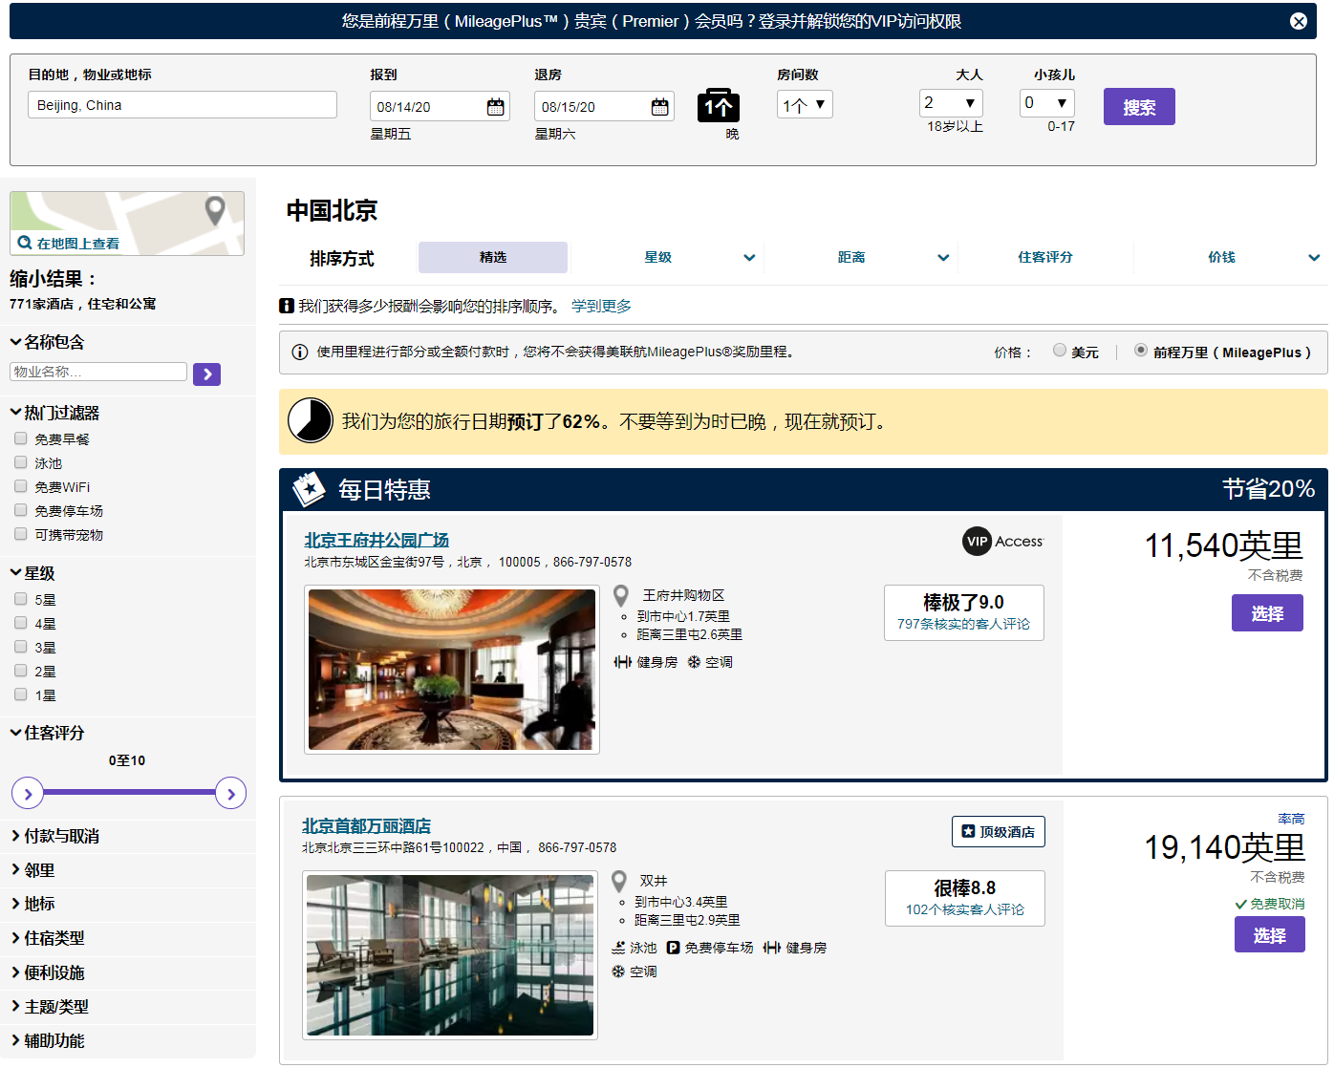
Task: Open the check-out date calendar icon
Action: tap(659, 106)
